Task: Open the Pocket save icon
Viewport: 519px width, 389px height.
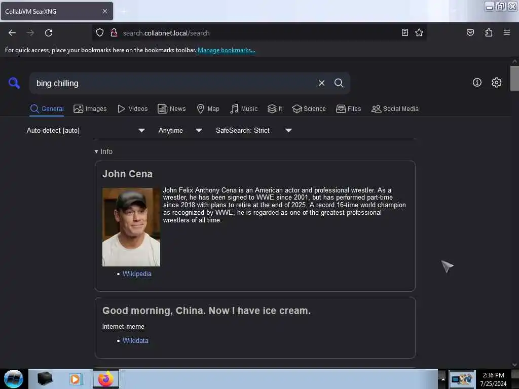Action: [470, 32]
